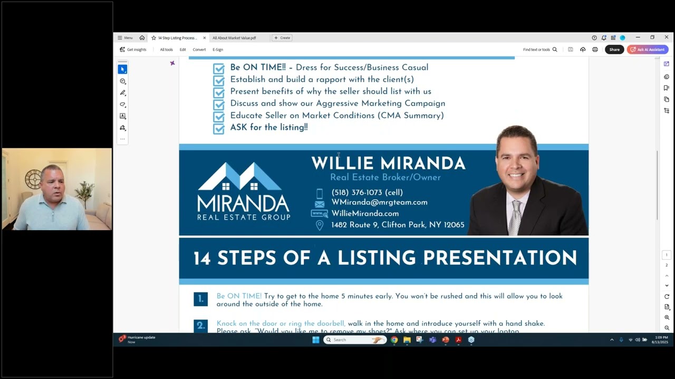Star the 14 Step Listing Process tab
The image size is (675, 379).
pyautogui.click(x=153, y=38)
